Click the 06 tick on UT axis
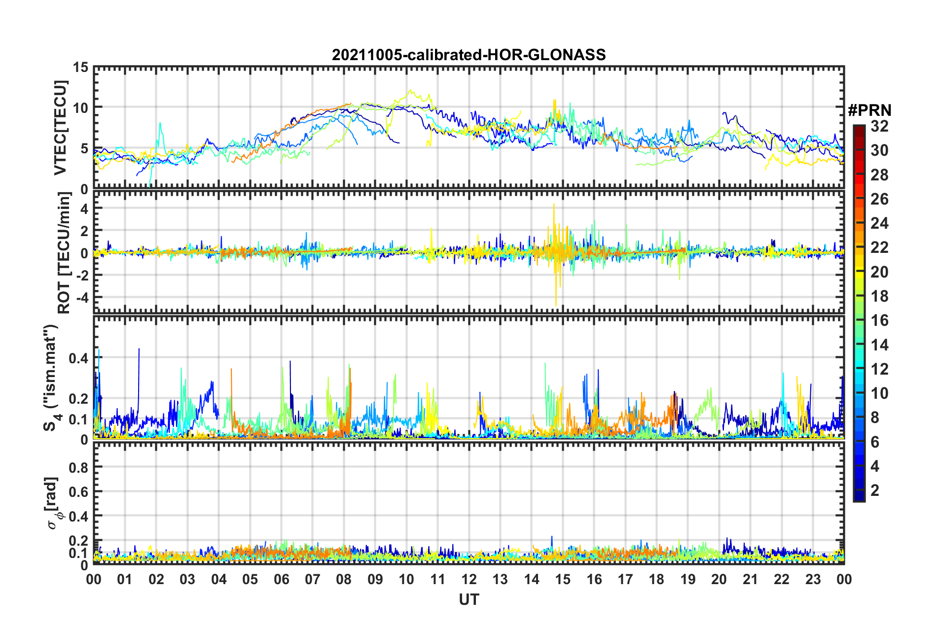 (x=281, y=579)
